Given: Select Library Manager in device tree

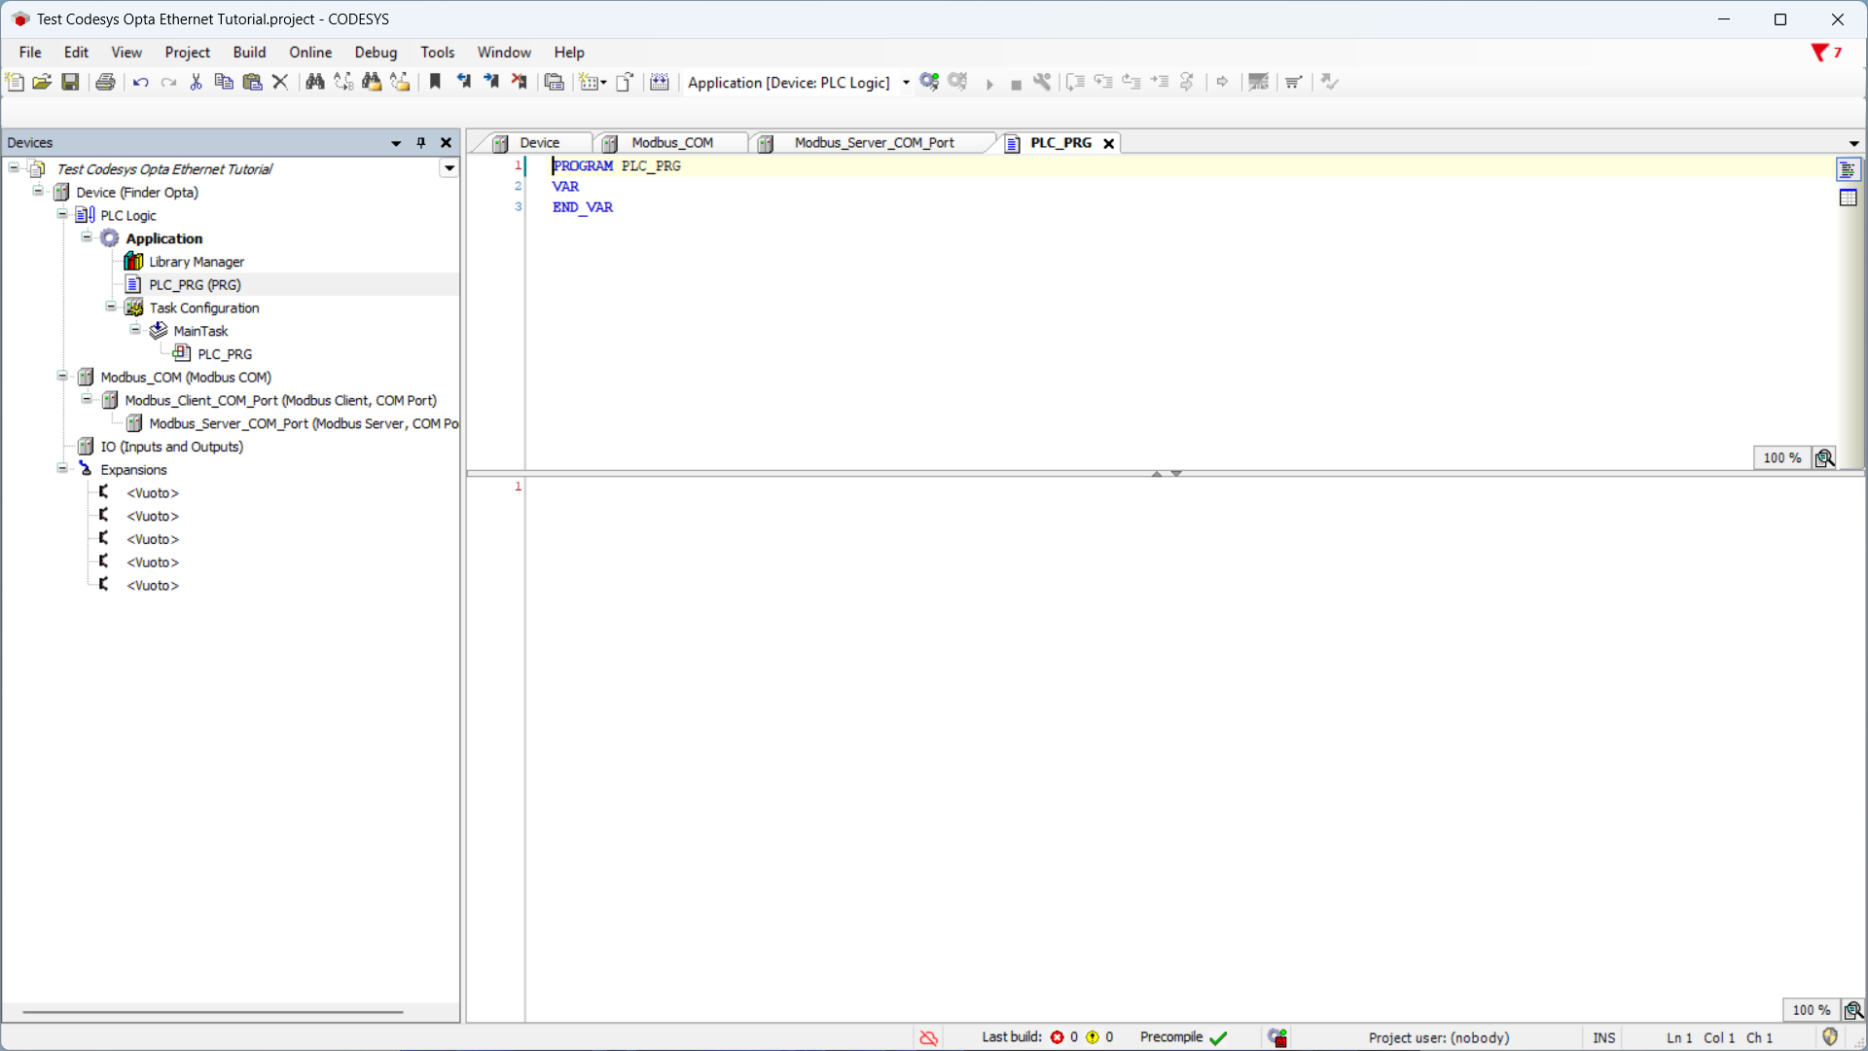Looking at the screenshot, I should [x=196, y=262].
